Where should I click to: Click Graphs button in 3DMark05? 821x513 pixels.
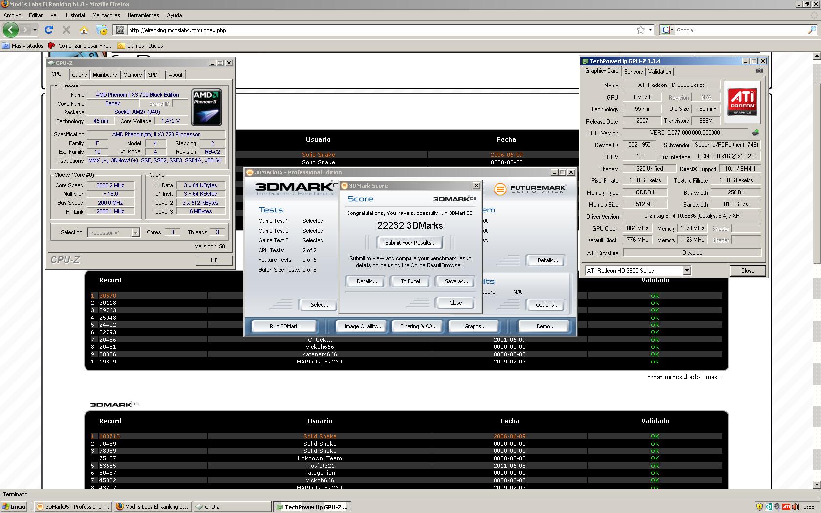(x=475, y=326)
